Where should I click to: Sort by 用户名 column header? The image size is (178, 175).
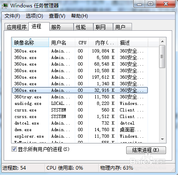pyautogui.click(x=62, y=43)
